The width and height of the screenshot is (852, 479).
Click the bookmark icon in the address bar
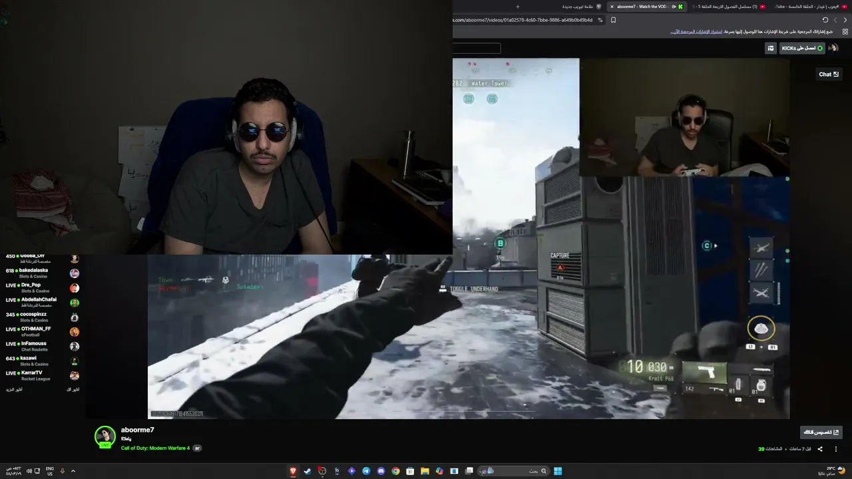(x=613, y=20)
